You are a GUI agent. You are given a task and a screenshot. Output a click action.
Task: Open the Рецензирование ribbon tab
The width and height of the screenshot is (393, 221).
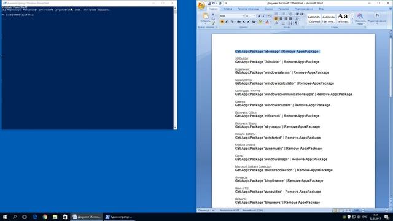[304, 9]
